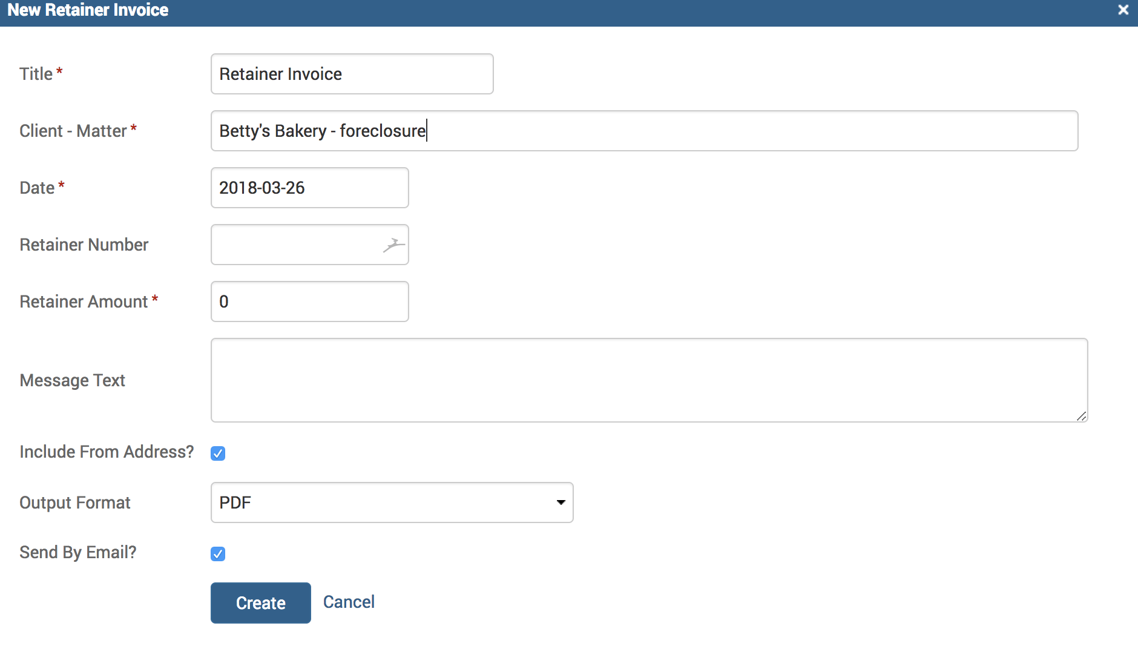Click into the Client - Matter field
1138x649 pixels.
644,131
